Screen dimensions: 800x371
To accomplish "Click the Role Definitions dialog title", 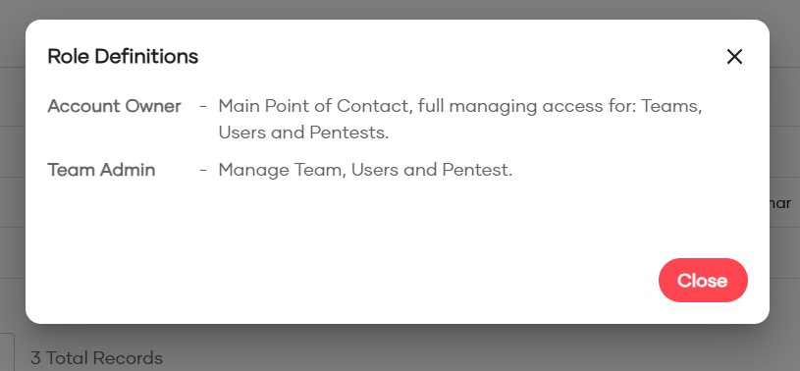I will coord(123,56).
